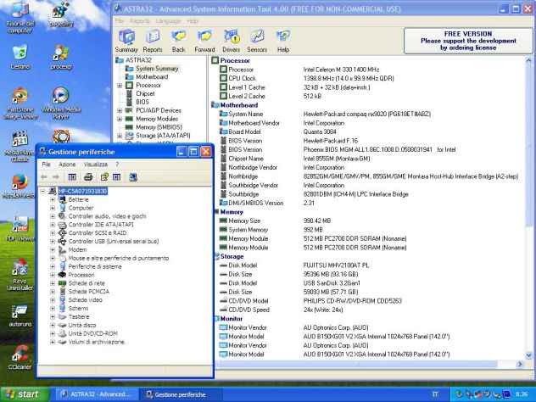This screenshot has width=536, height=402.
Task: Open File menu in ASTRA32
Action: tap(119, 21)
